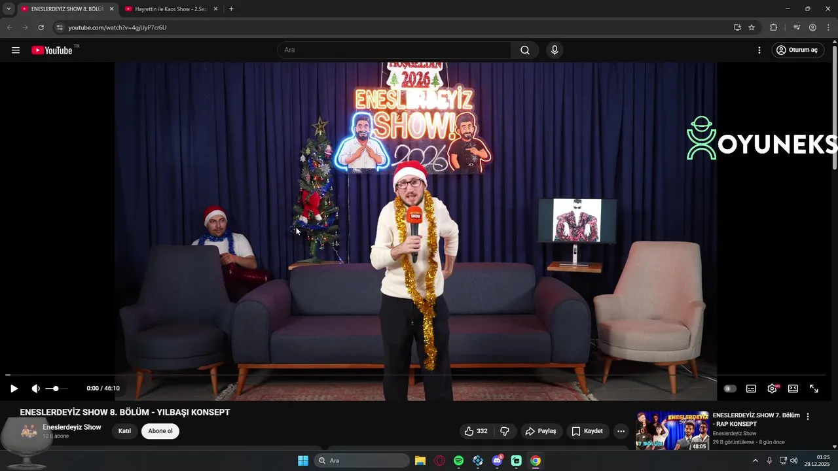Open the Windows Start menu

(x=303, y=461)
